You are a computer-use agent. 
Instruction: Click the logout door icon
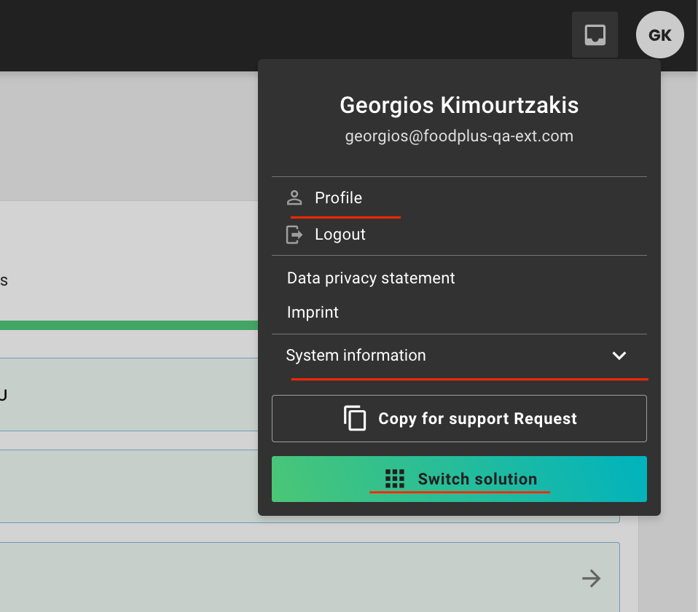click(294, 235)
